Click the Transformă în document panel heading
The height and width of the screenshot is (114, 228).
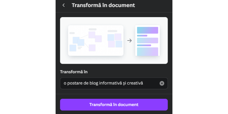103,5
